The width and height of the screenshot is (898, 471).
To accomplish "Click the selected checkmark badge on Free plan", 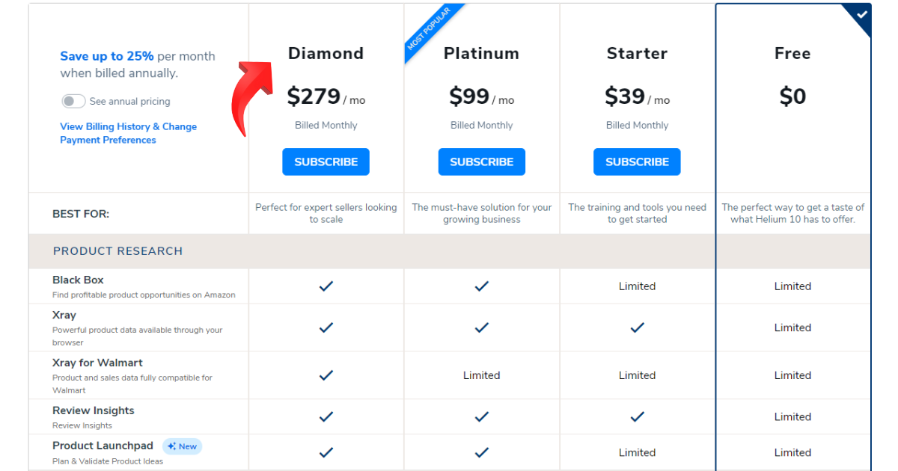I will point(858,17).
